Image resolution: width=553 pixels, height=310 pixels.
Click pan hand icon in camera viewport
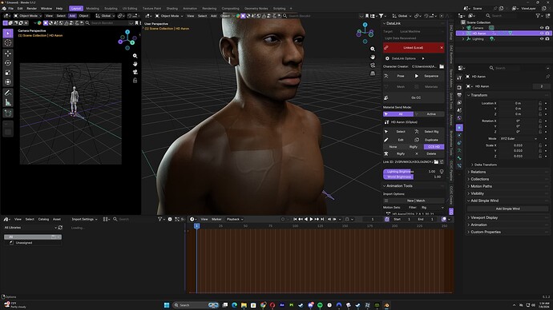point(135,64)
